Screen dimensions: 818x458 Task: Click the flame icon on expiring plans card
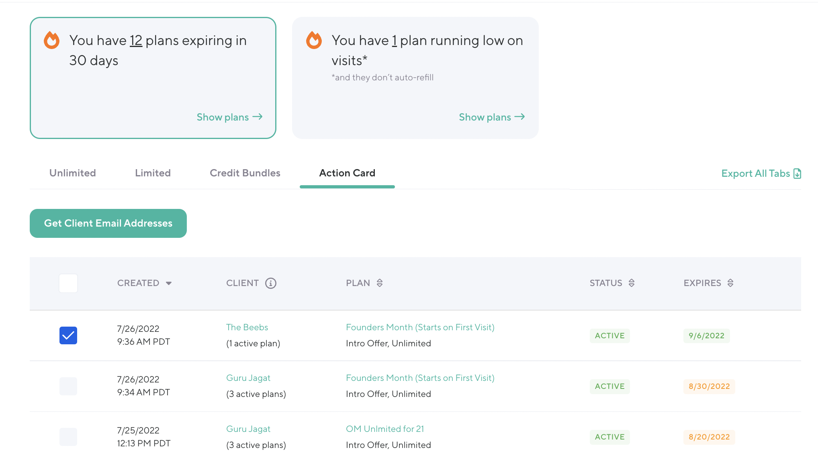click(x=52, y=40)
